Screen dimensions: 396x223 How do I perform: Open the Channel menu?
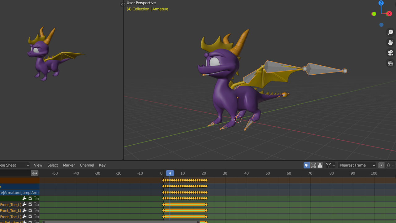(87, 165)
